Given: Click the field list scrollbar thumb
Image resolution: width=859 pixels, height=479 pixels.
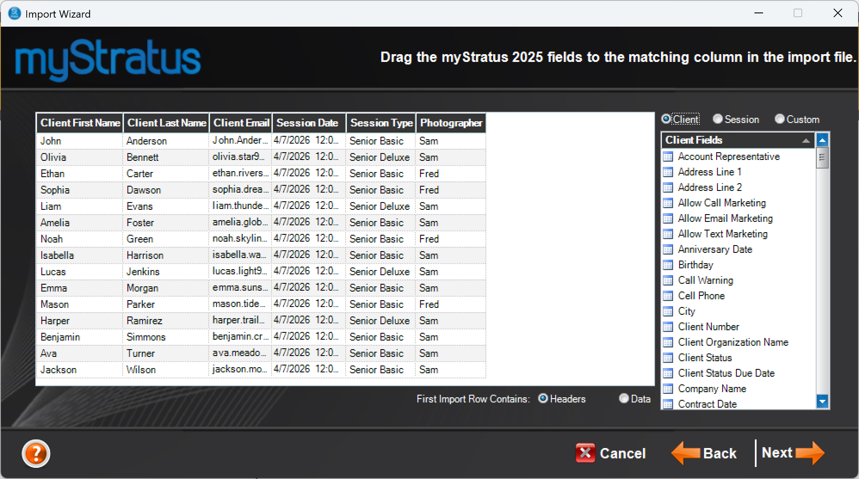Looking at the screenshot, I should (x=822, y=158).
